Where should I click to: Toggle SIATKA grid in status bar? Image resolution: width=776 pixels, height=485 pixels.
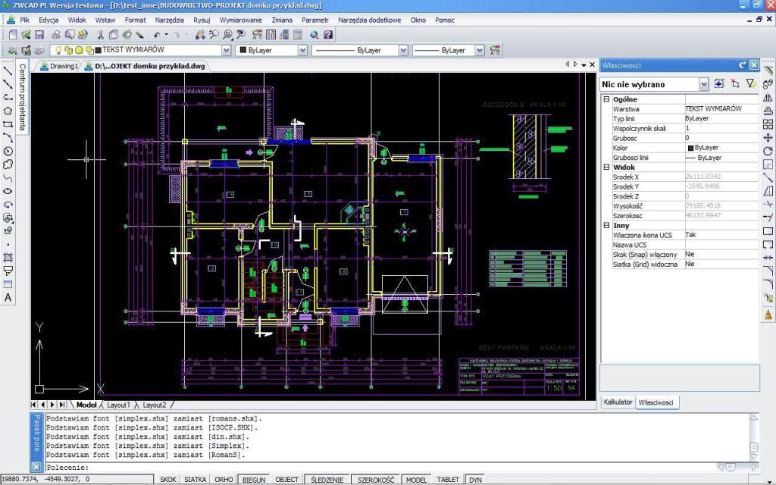point(195,480)
